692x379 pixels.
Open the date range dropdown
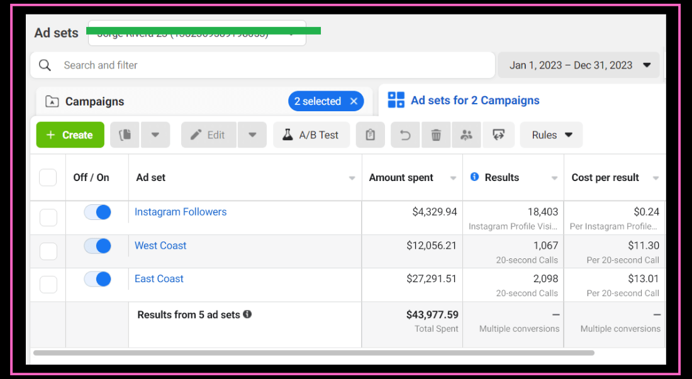579,65
